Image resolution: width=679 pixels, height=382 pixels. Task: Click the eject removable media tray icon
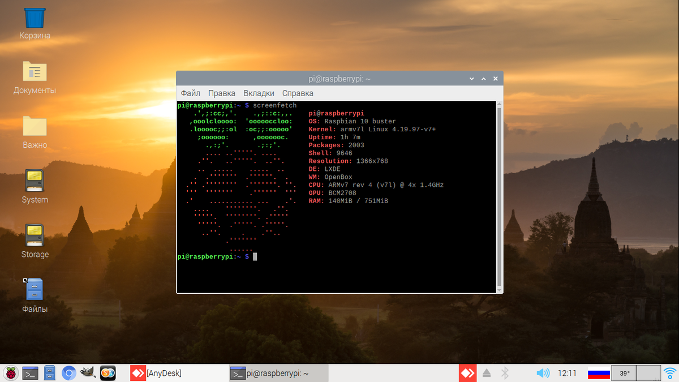pos(487,373)
